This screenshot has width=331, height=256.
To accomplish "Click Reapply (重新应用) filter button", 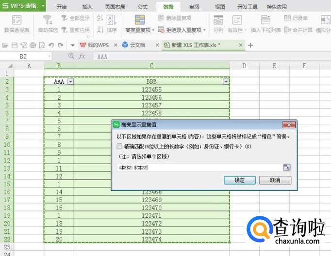I will pyautogui.click(x=75, y=30).
